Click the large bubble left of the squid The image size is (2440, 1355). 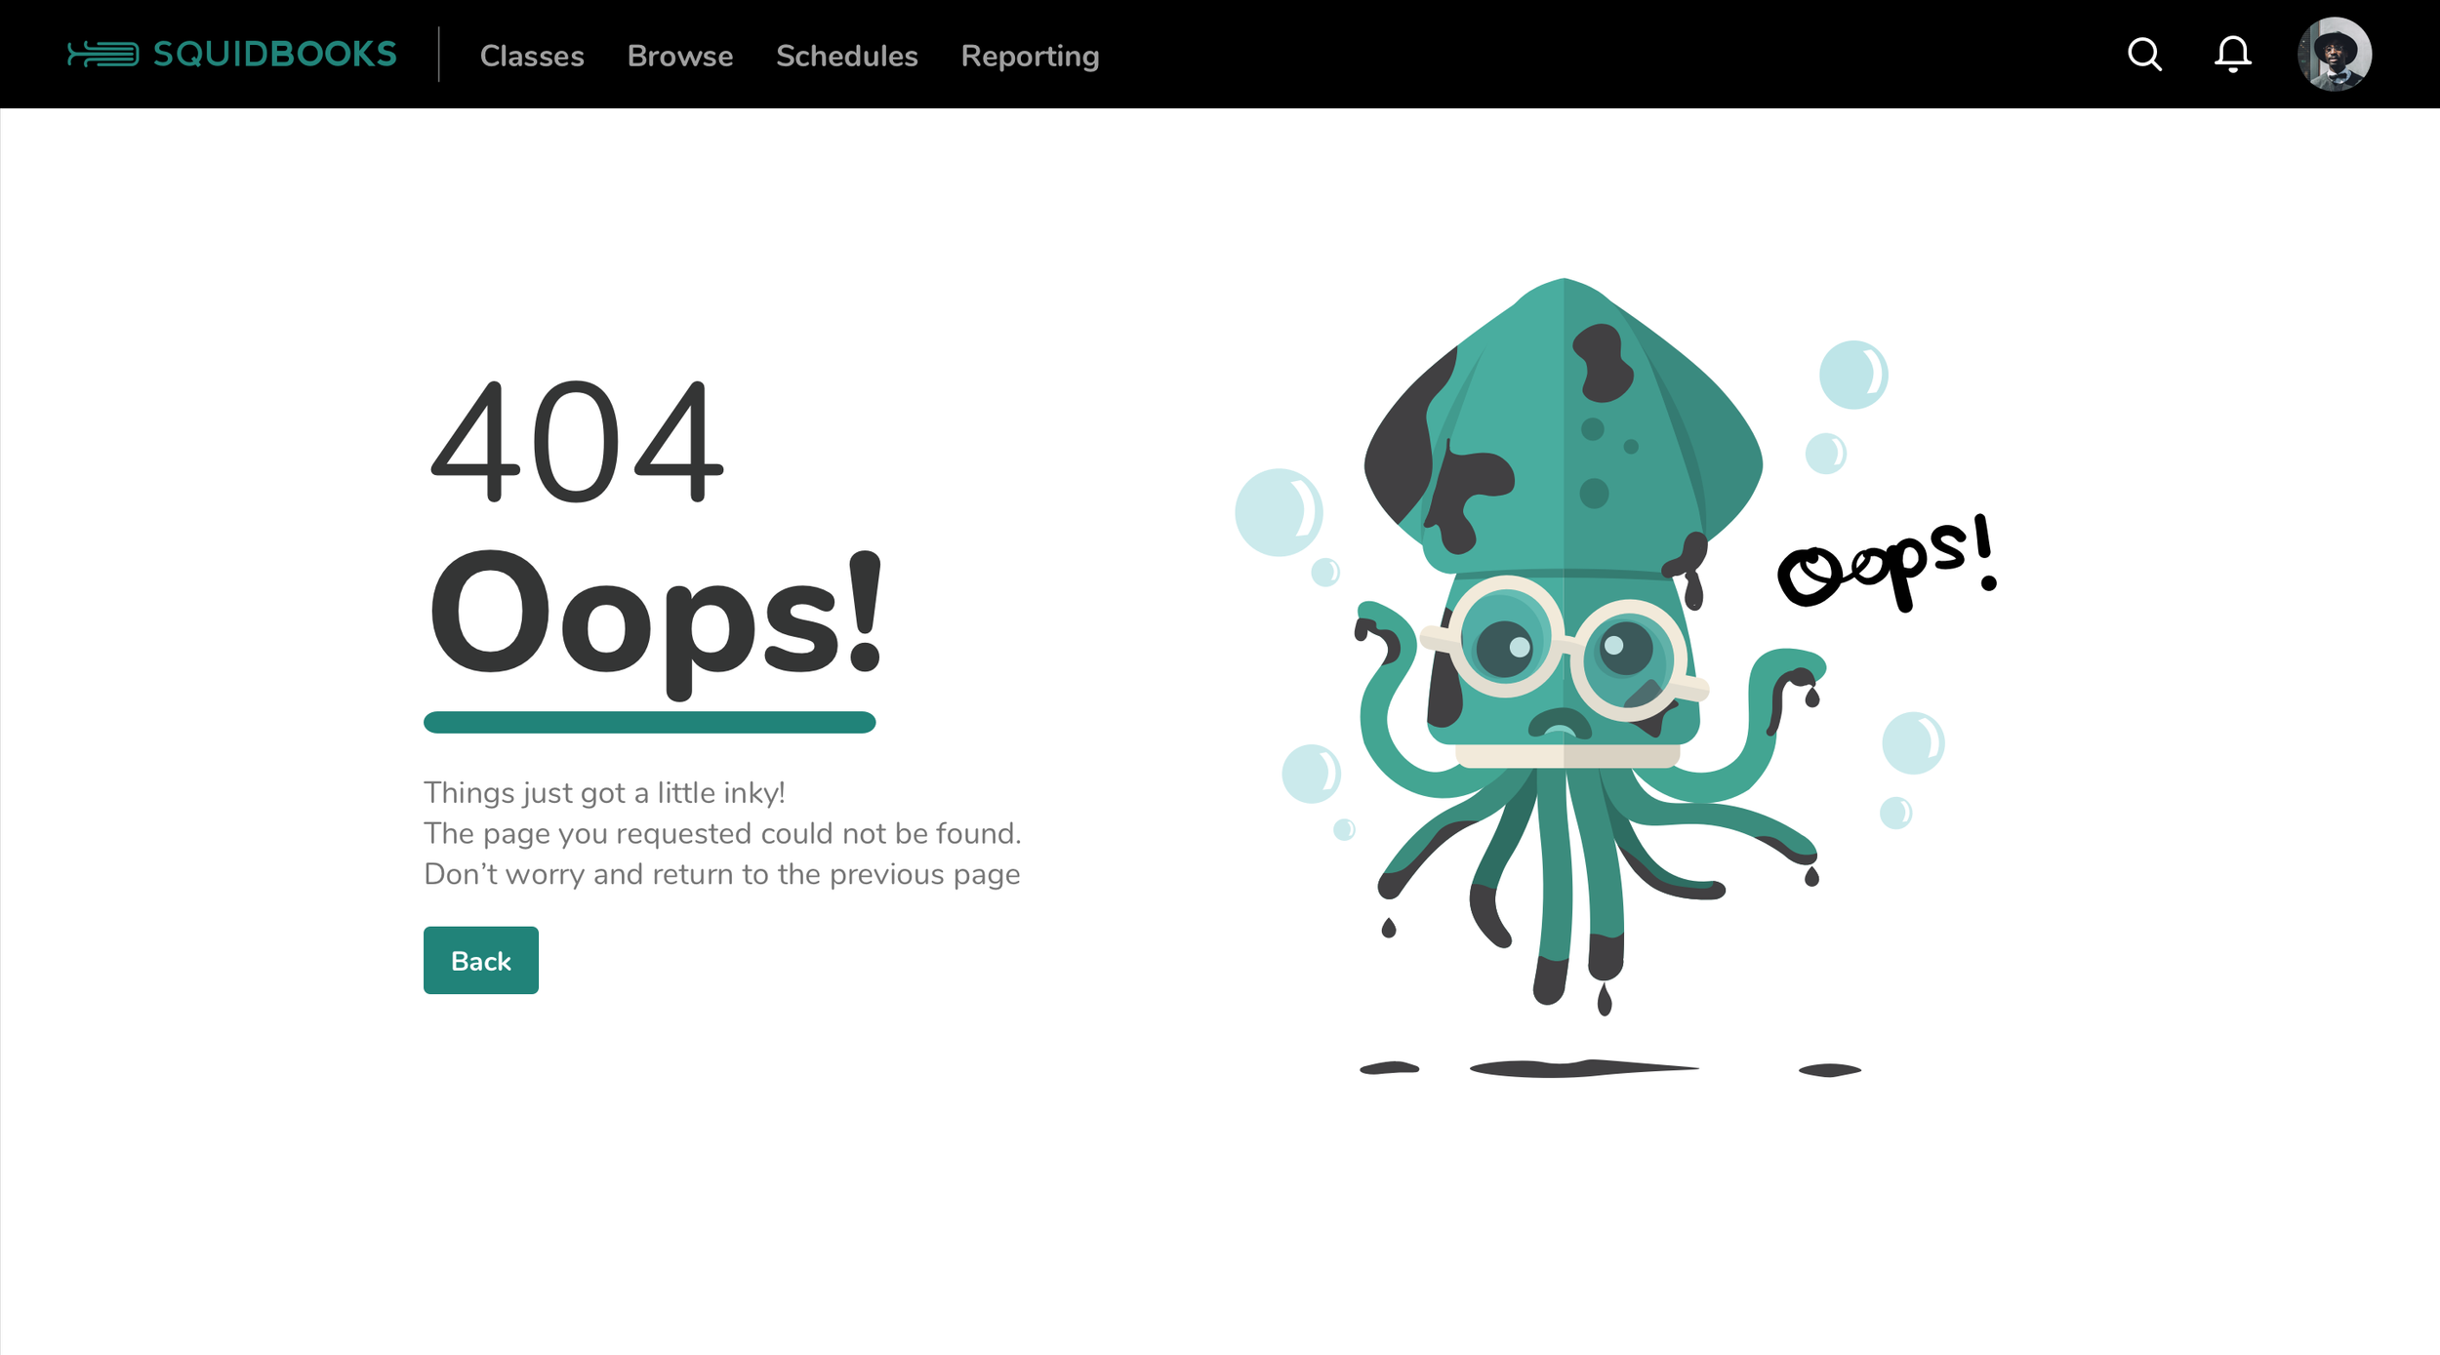click(x=1278, y=512)
